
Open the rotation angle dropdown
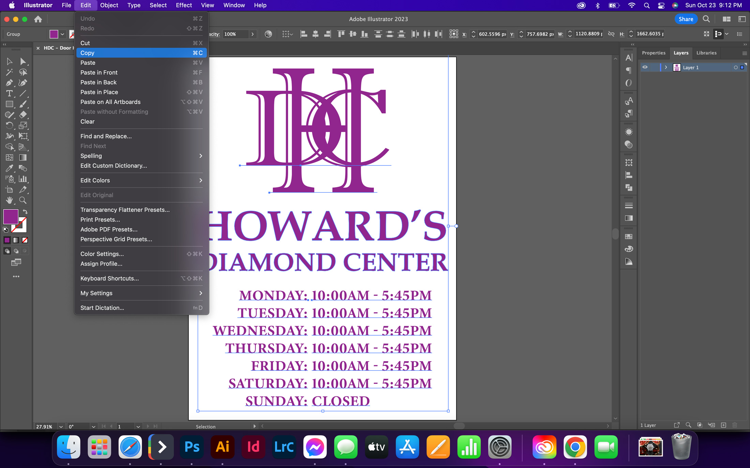click(x=93, y=426)
